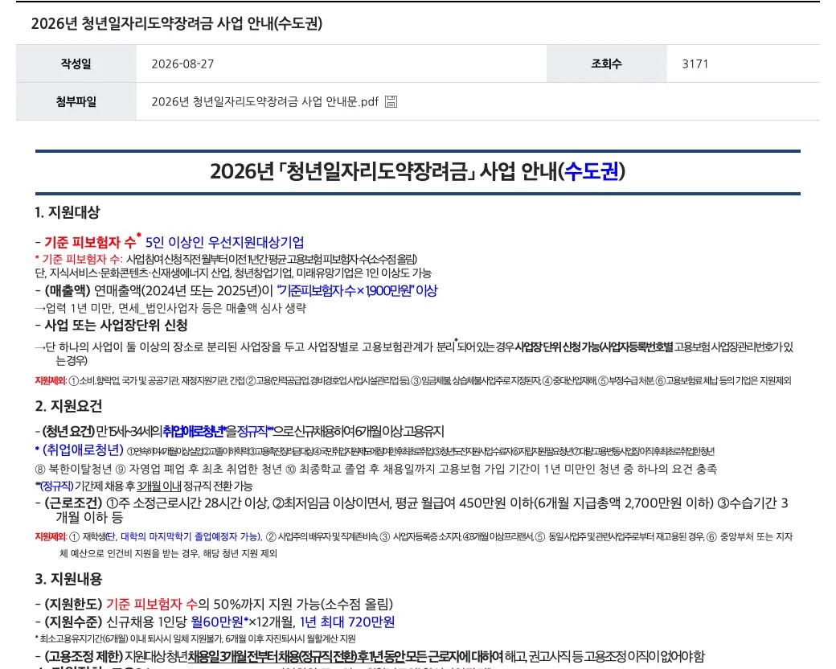Click the blue text 월60만원 in 지원수준
The height and width of the screenshot is (669, 836).
pos(217,622)
